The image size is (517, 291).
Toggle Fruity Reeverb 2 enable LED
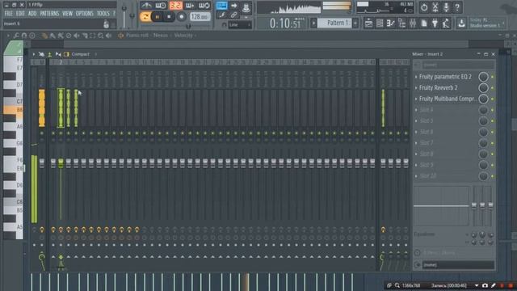[492, 88]
